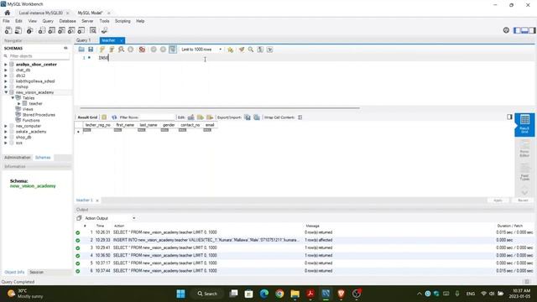Toggle display of invisible characters
The width and height of the screenshot is (537, 302).
[260, 49]
